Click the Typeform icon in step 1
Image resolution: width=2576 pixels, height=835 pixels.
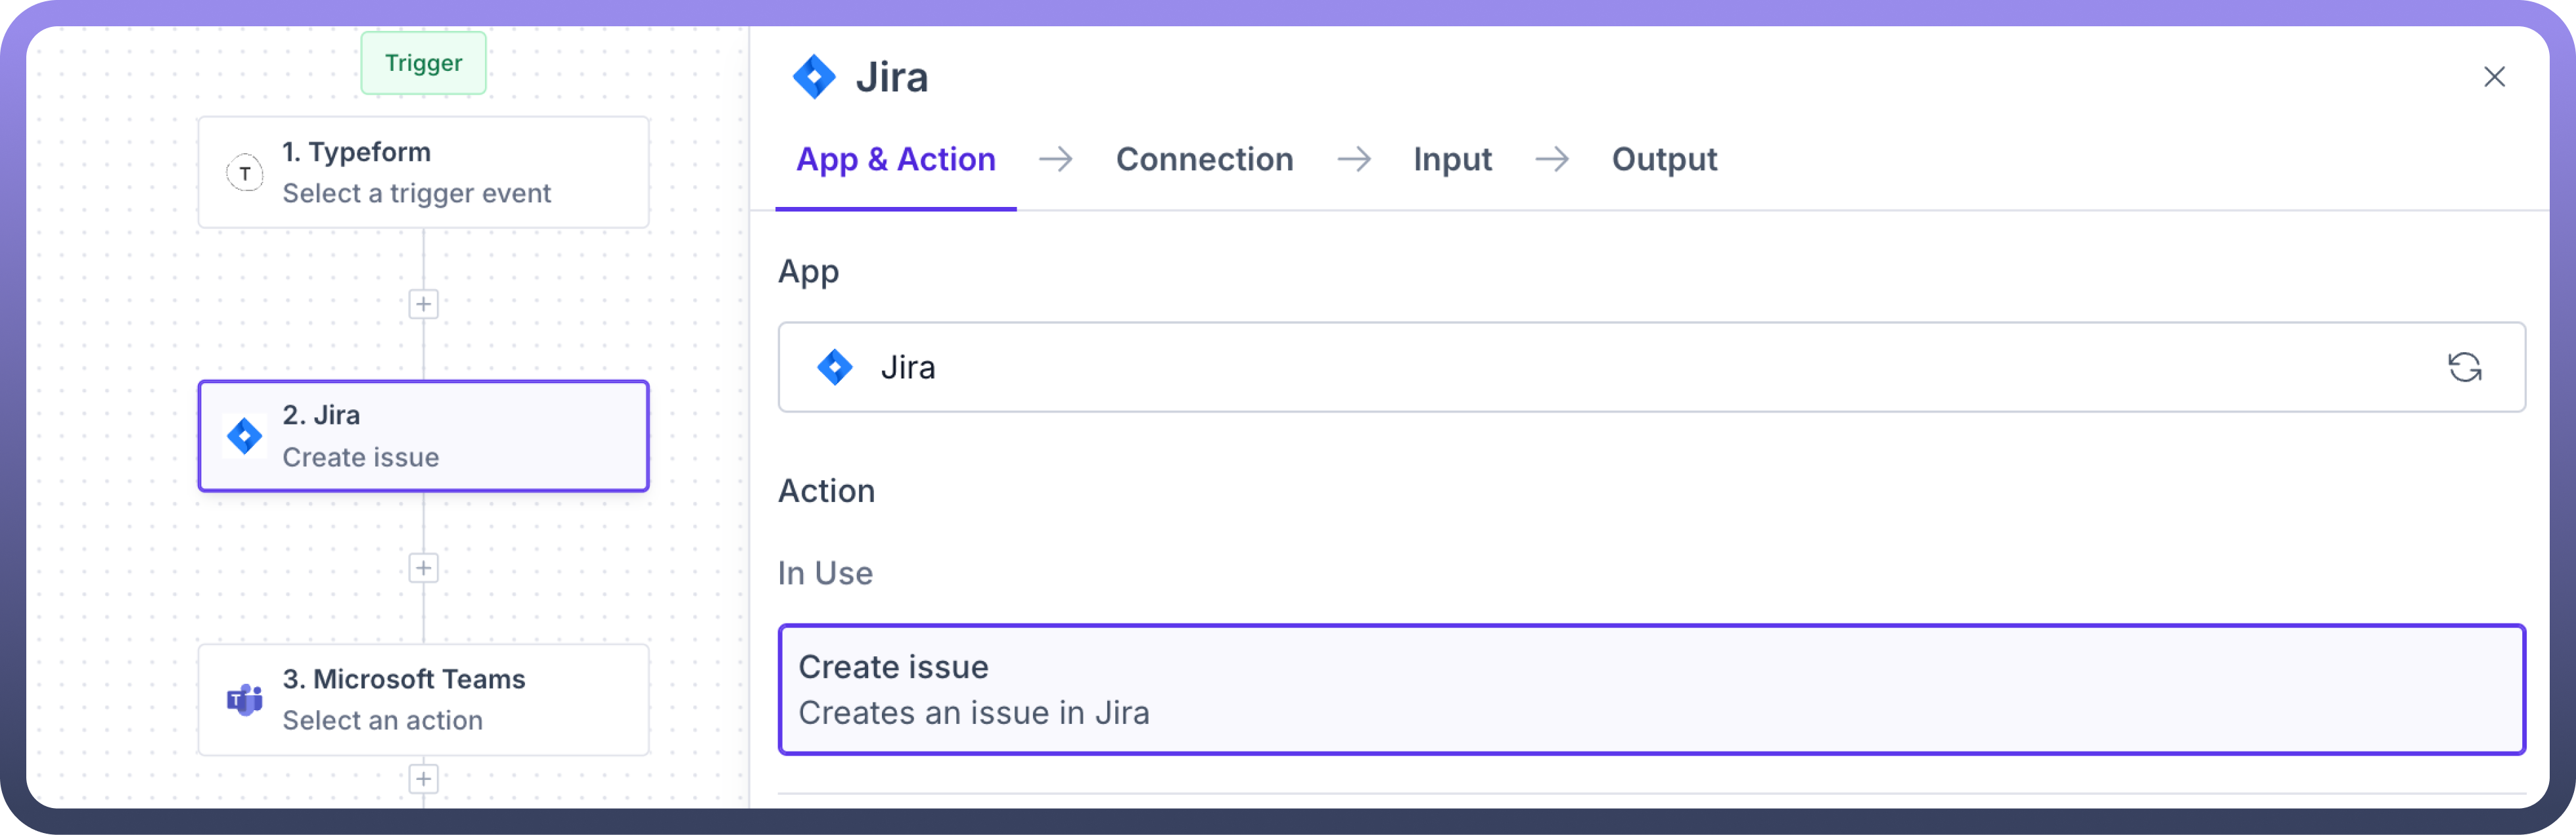tap(245, 173)
